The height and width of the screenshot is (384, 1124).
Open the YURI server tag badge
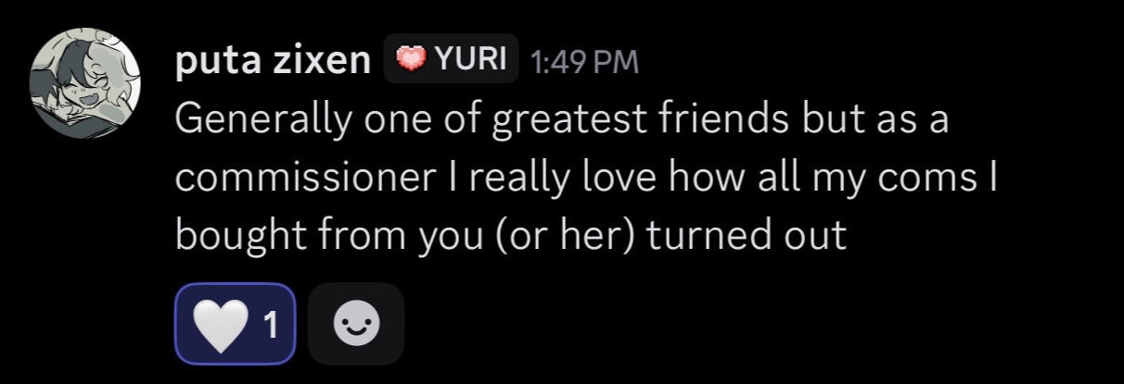pos(451,60)
